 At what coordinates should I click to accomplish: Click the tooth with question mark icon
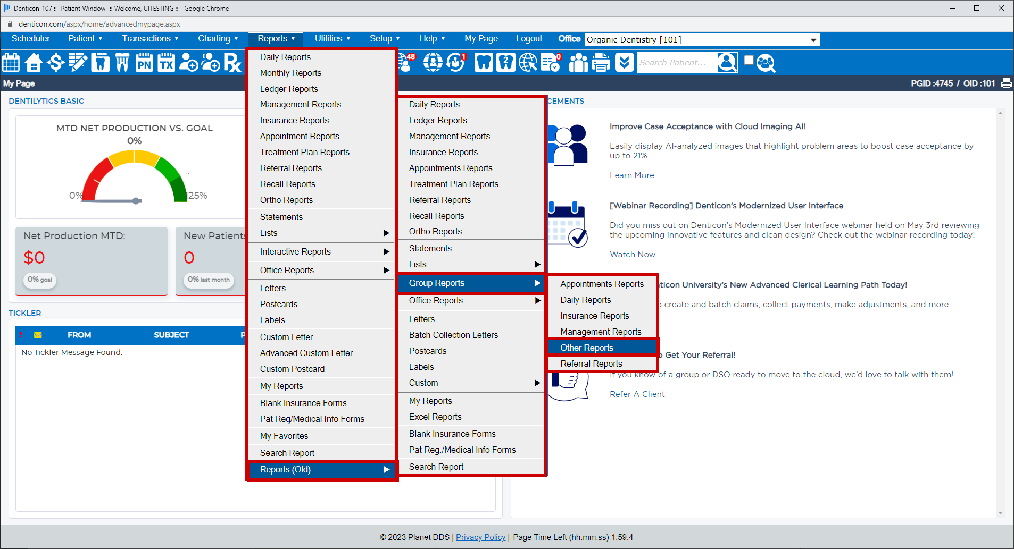tap(505, 62)
